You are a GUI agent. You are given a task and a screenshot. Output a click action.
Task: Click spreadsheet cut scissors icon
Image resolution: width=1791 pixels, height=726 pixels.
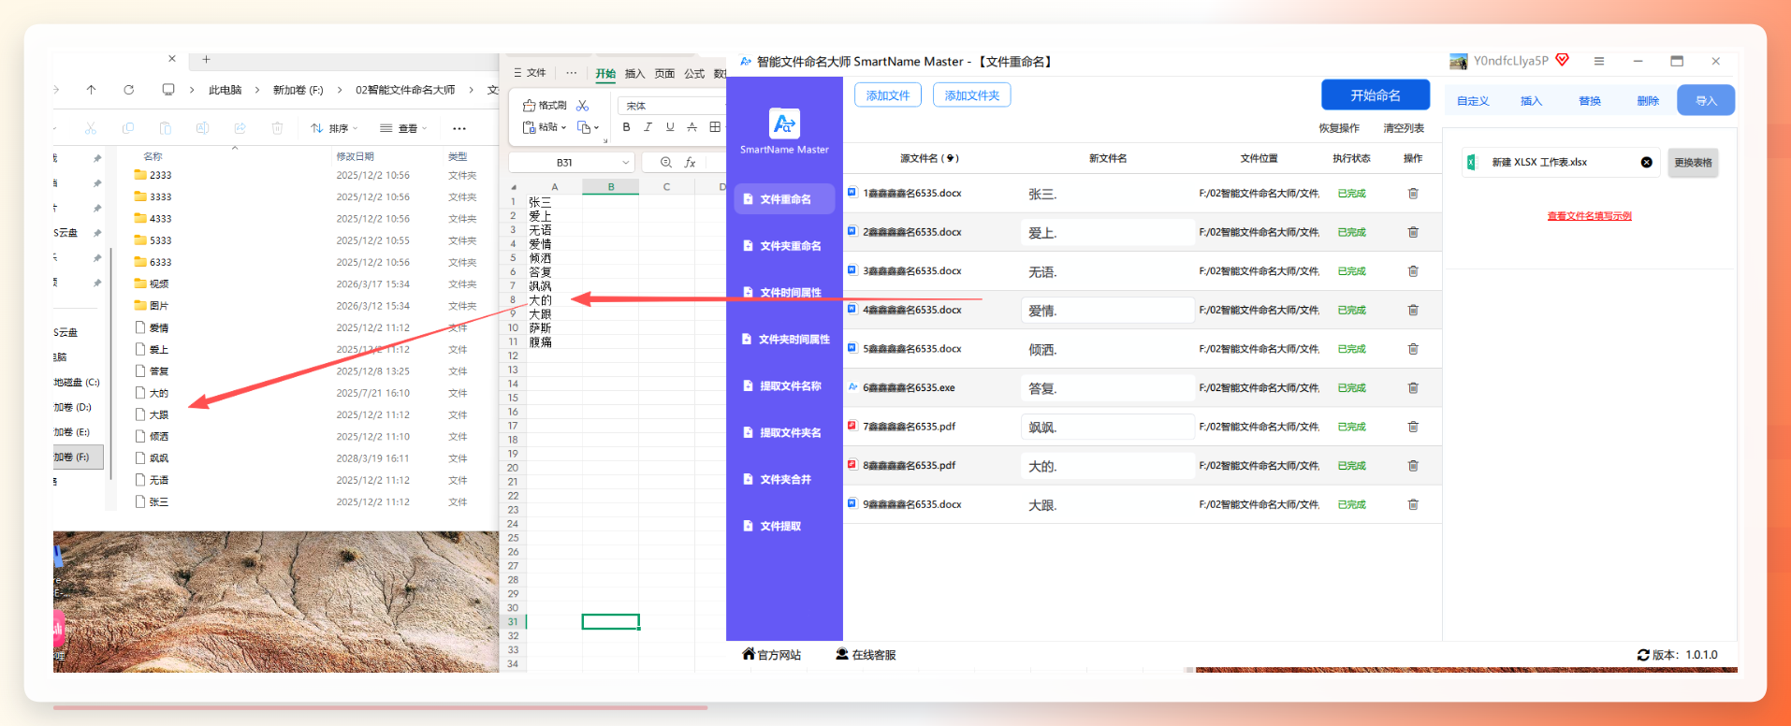click(582, 106)
